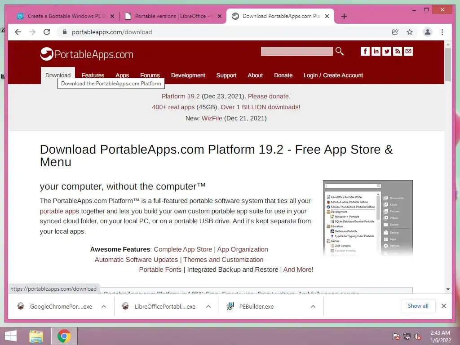Screen dimensions: 460x345
Task: Click the email newsletter envelope icon
Action: [x=408, y=51]
